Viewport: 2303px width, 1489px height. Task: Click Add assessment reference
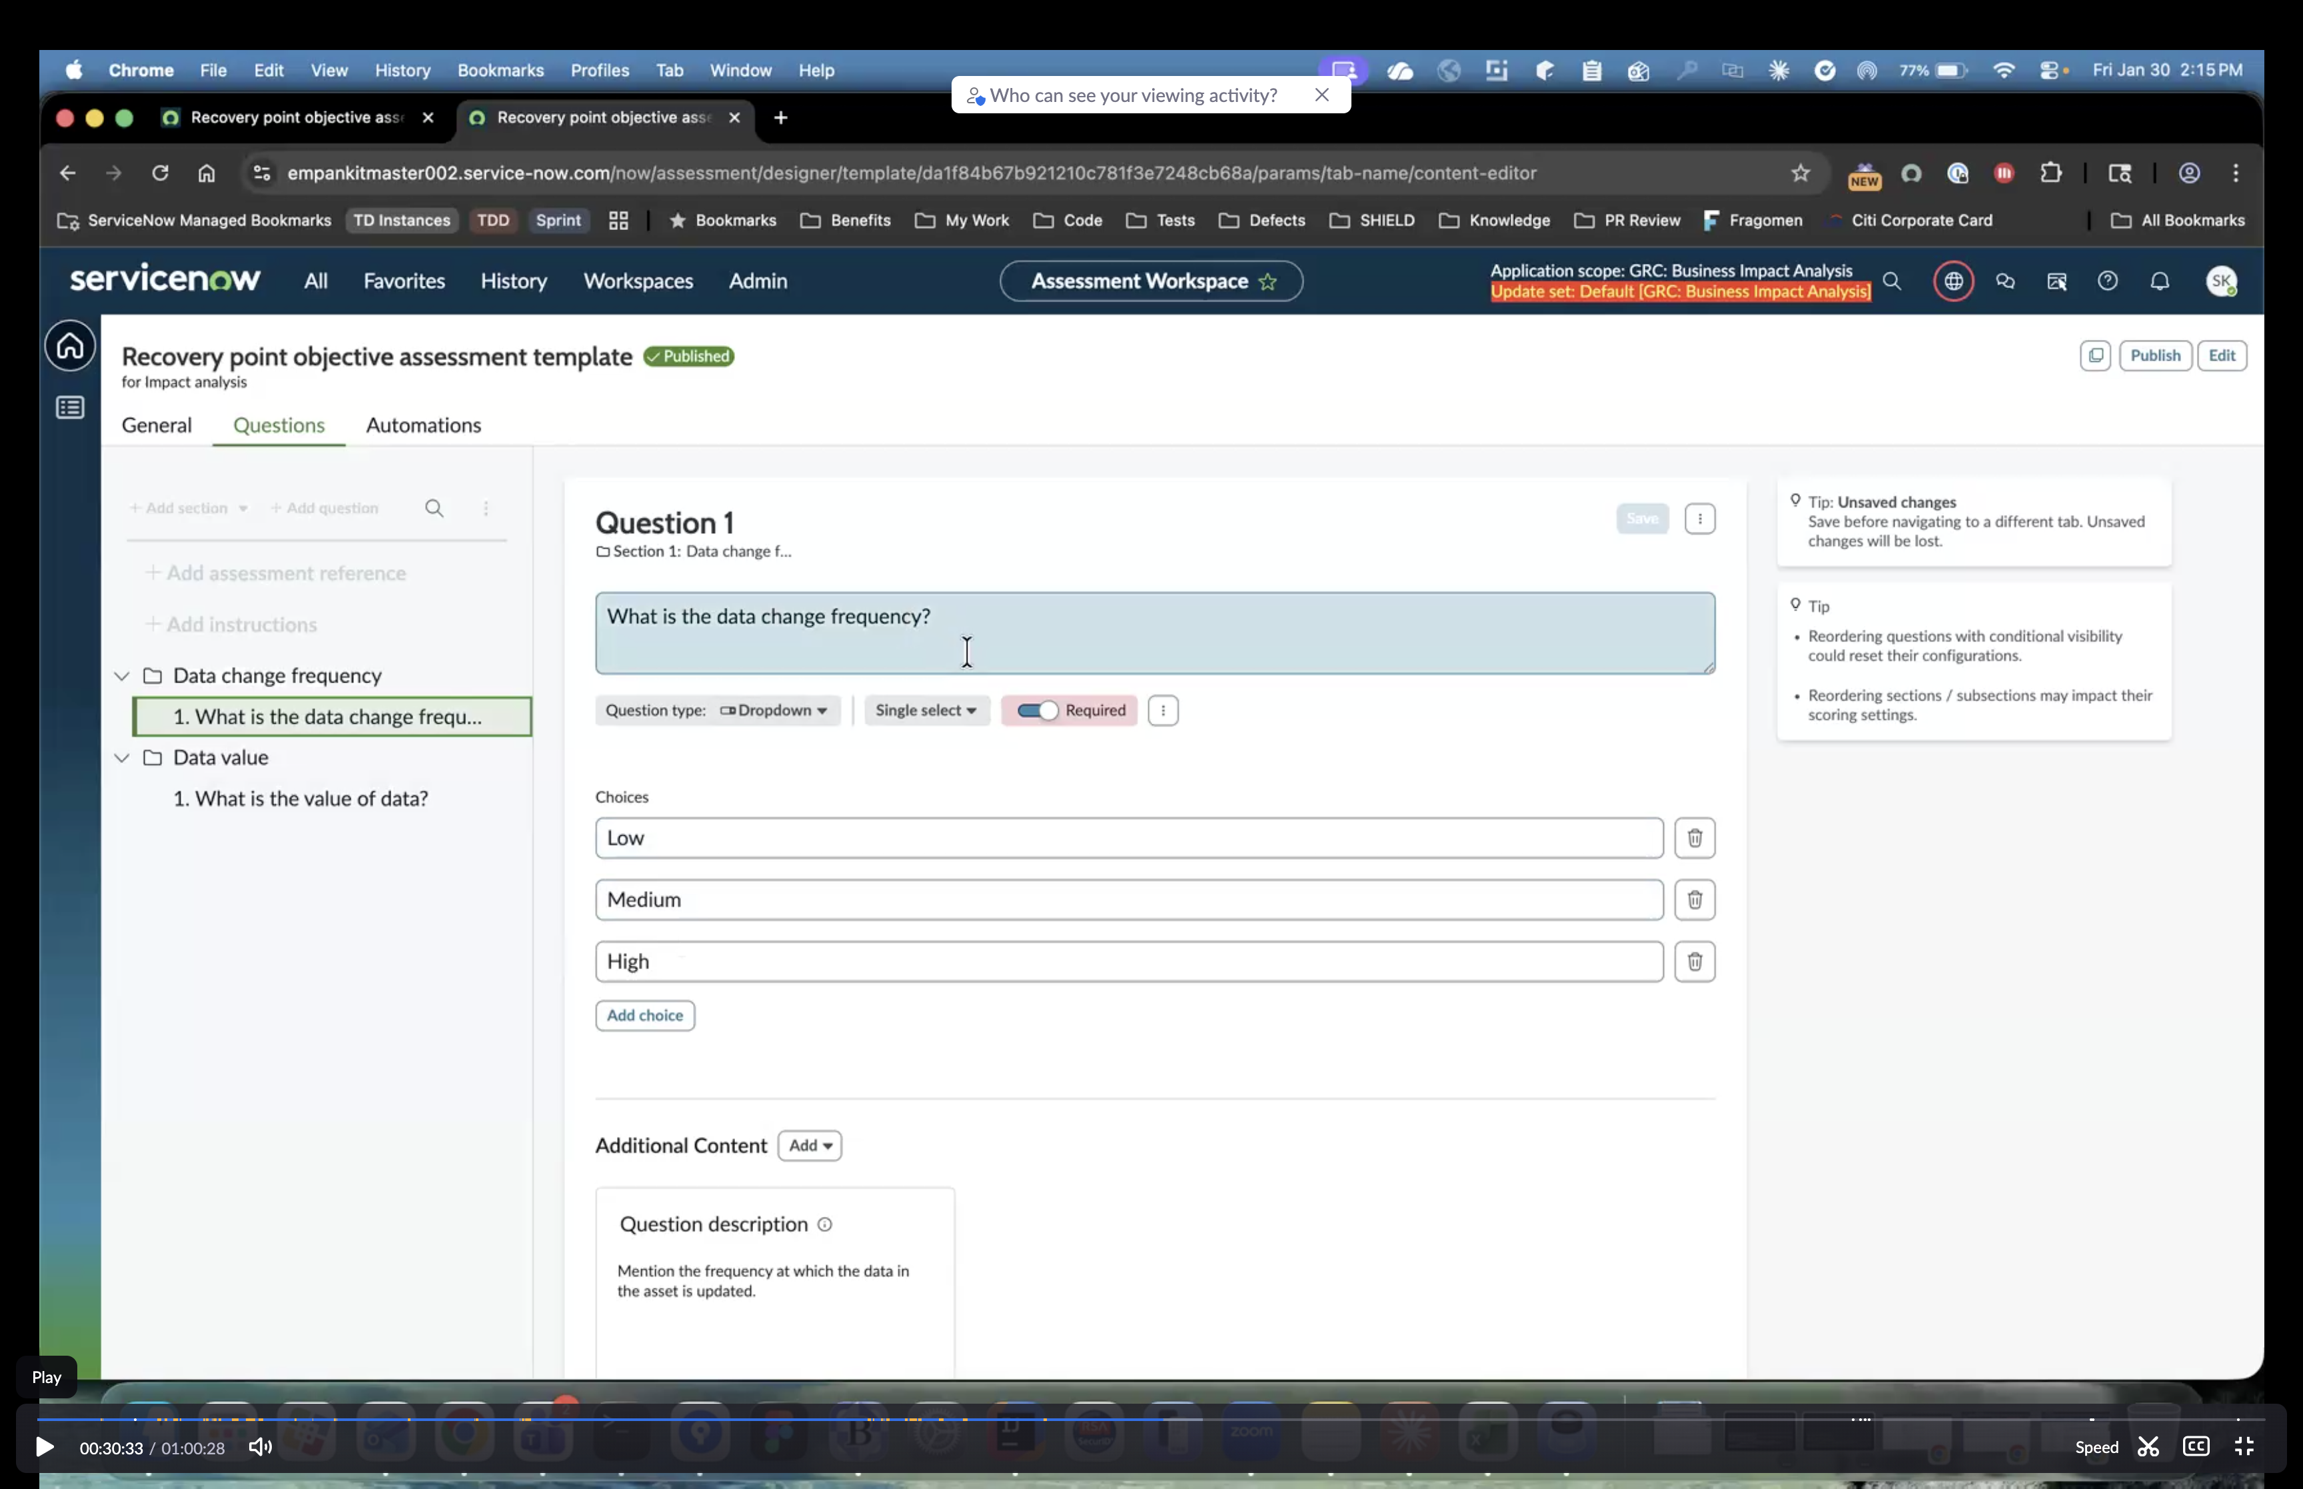point(275,573)
